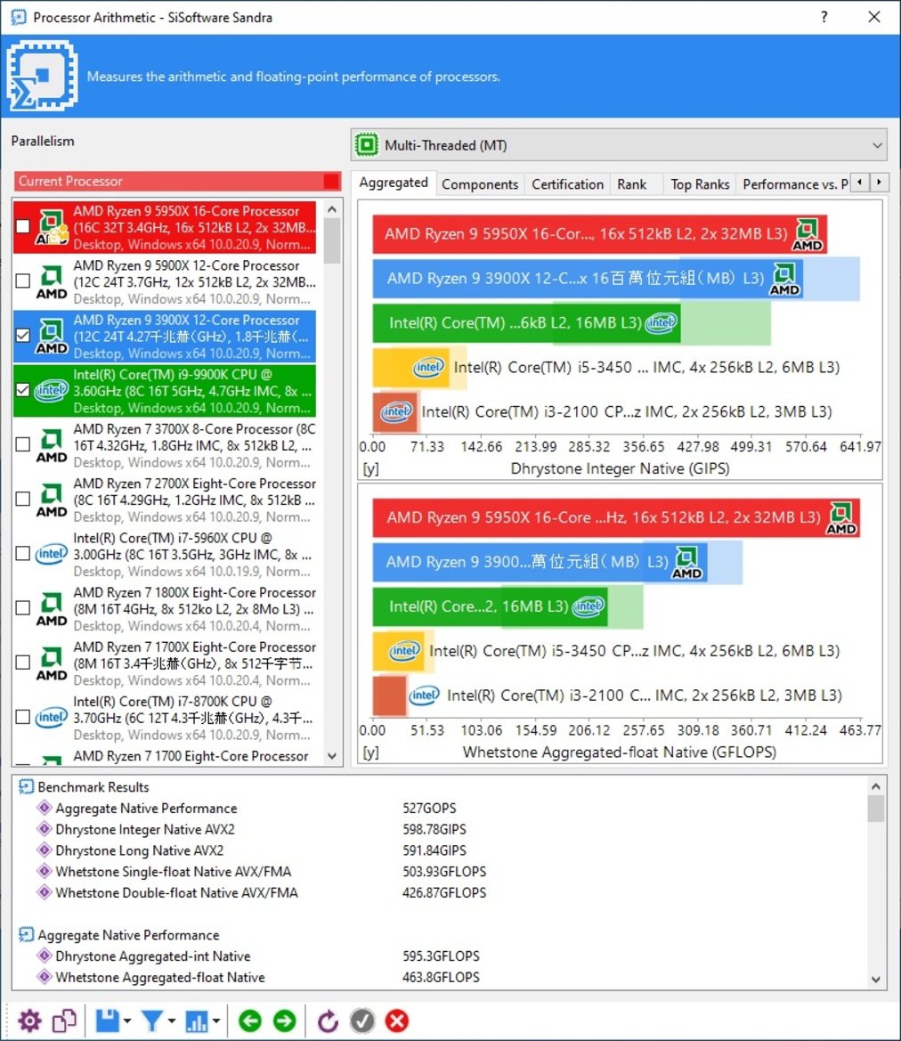Click the Benchmark Results section icon

pos(26,786)
